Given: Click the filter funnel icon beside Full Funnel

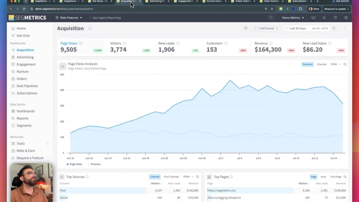Looking at the screenshot, I should pyautogui.click(x=246, y=28).
